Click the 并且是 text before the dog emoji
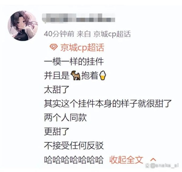 (x=57, y=75)
